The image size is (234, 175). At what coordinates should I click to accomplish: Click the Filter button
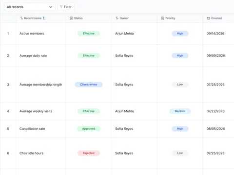[x=66, y=7]
